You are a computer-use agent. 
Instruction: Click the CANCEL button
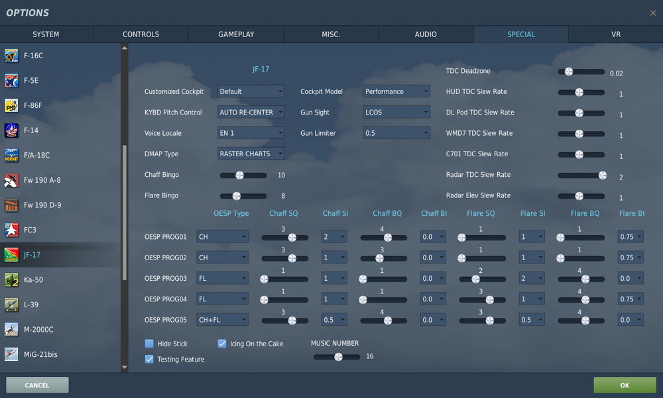tap(37, 385)
